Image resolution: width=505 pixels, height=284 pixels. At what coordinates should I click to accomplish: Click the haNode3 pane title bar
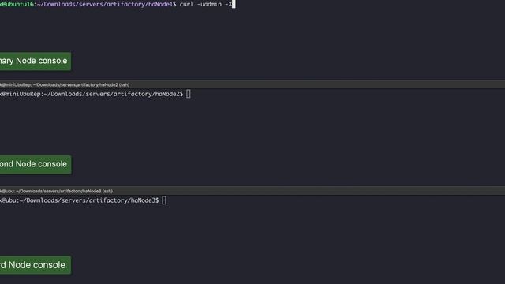click(x=252, y=191)
